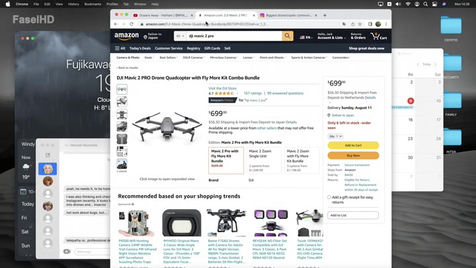Click the Add to Cart button
This screenshot has height=268, width=476.
353,146
